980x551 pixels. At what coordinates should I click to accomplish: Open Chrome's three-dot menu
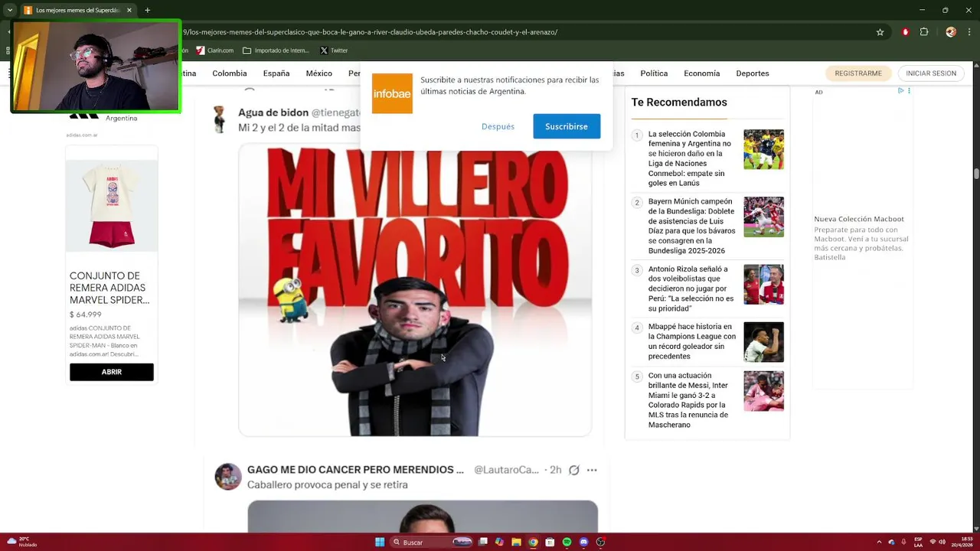click(969, 32)
